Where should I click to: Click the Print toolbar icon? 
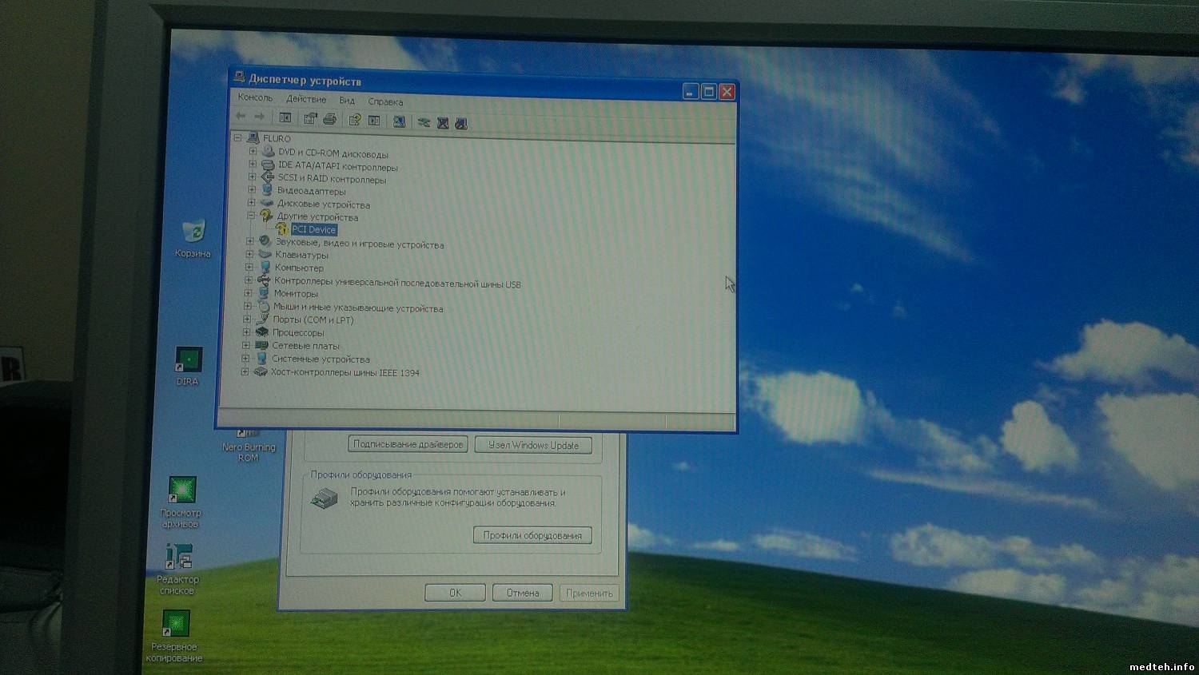pos(329,119)
